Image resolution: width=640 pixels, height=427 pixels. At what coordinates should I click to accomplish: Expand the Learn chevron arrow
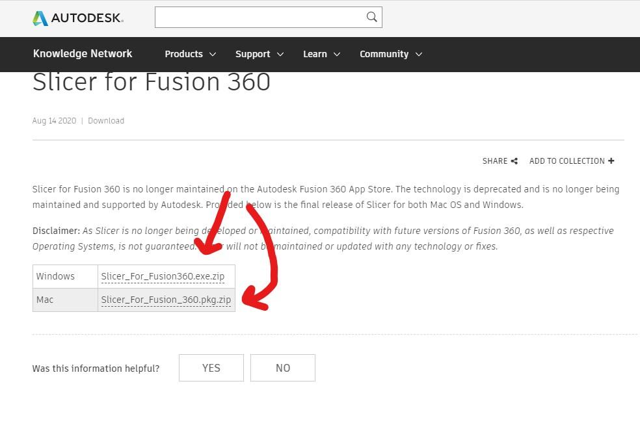[337, 54]
